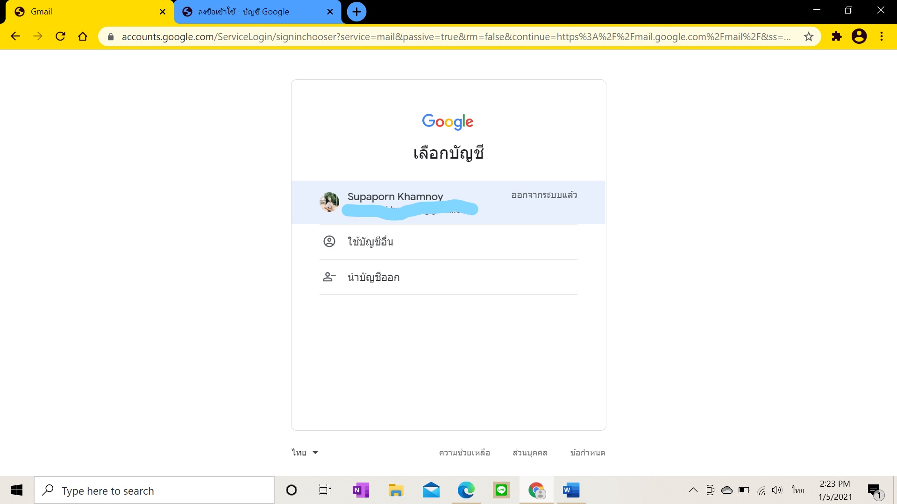897x504 pixels.
Task: Click the browser forward arrow
Action: (x=38, y=36)
